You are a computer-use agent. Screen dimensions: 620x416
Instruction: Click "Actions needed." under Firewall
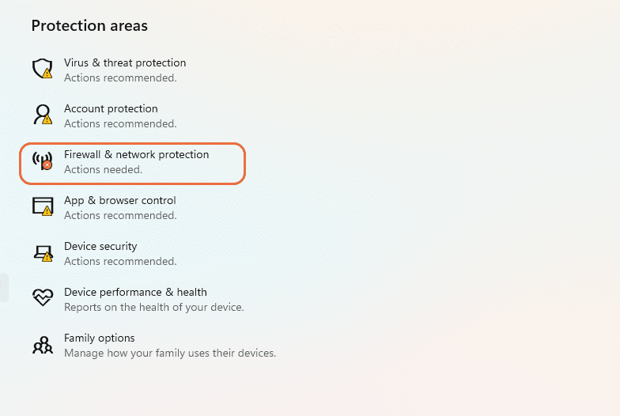click(x=103, y=170)
